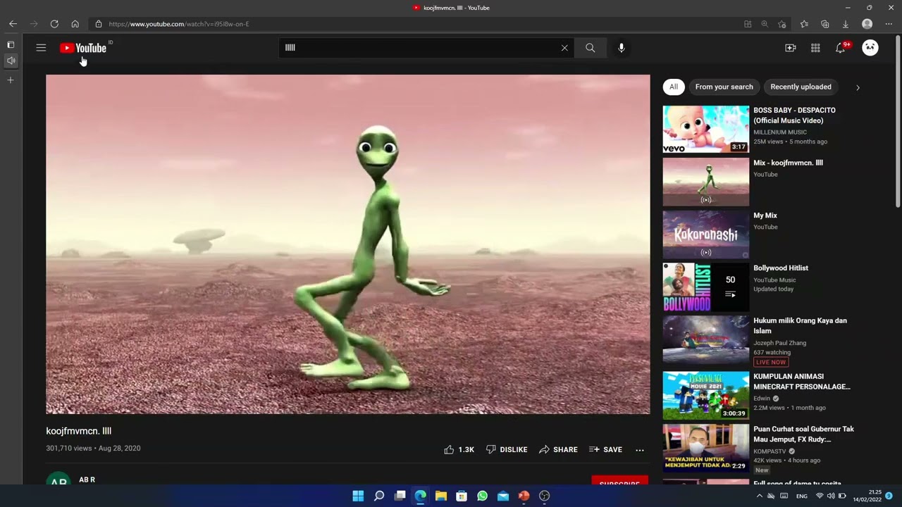Open Jozeph Paul Zhang channel name
Viewport: 902px width, 507px height.
[x=779, y=343]
